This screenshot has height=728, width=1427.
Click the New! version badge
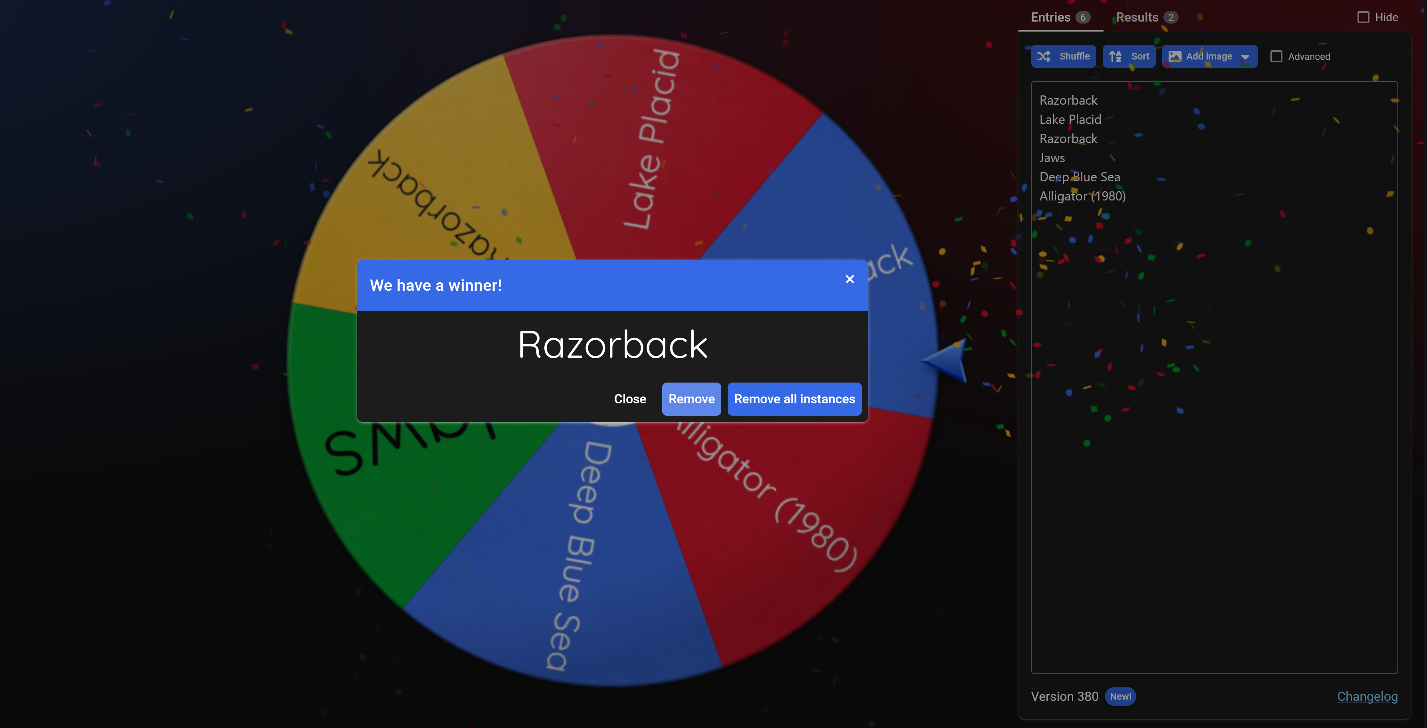1120,696
